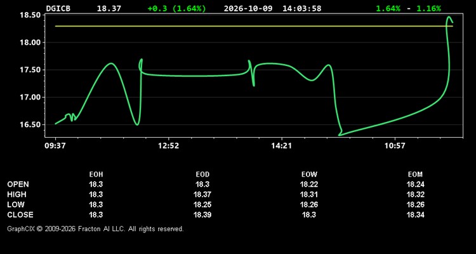
Task: Click the +0.3 (1.64%) change value
Action: click(x=176, y=8)
